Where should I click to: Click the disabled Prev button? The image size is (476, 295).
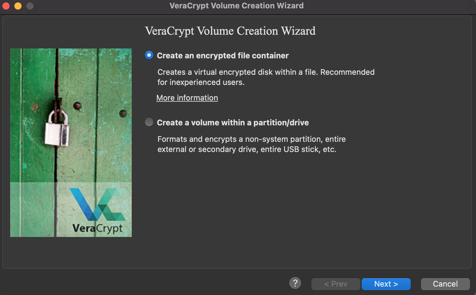336,284
